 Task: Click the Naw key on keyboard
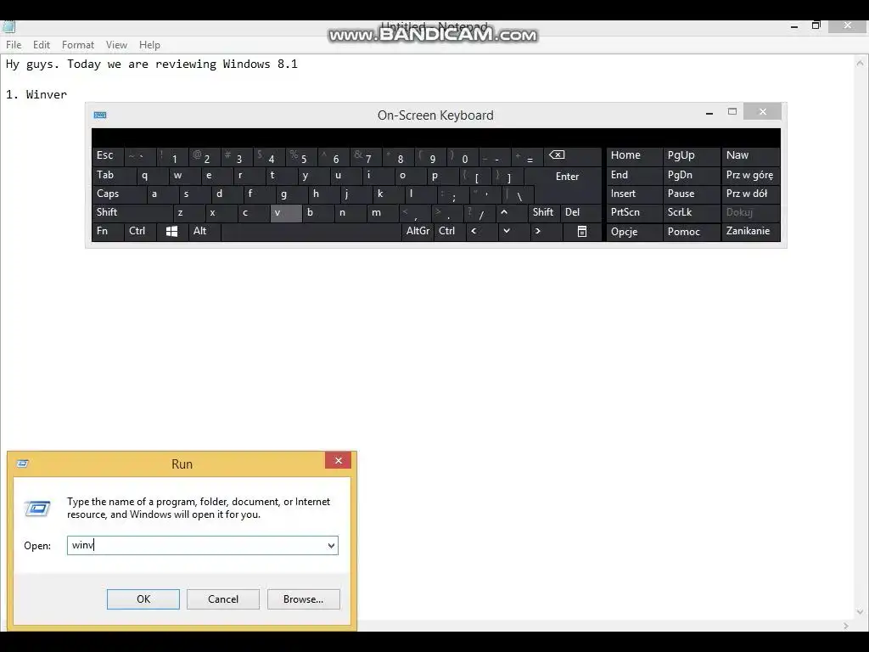click(x=750, y=156)
